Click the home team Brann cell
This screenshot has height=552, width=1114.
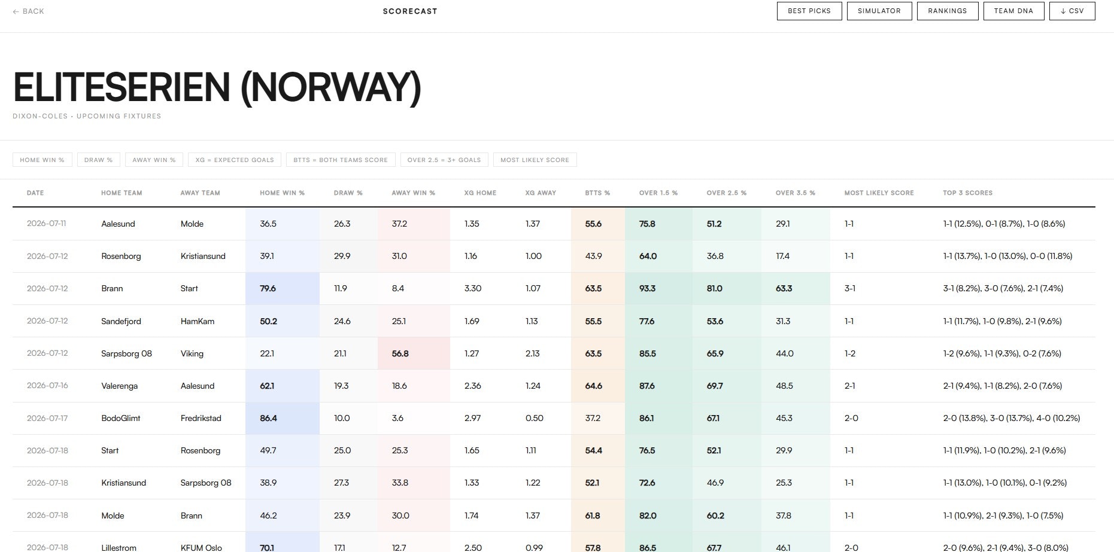tap(112, 288)
